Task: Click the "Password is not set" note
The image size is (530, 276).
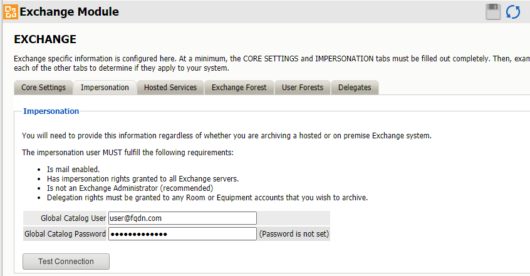Action: (294, 234)
